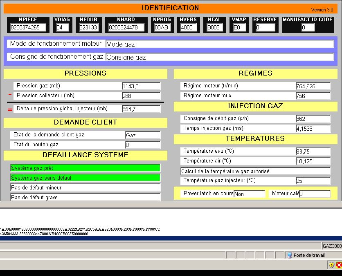Click the Poste de travail computer icon

[x=289, y=255]
